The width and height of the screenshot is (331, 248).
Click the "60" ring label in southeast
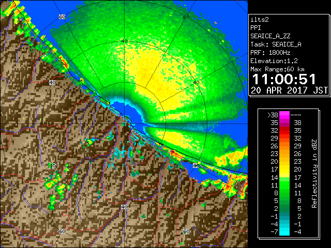tap(186, 231)
